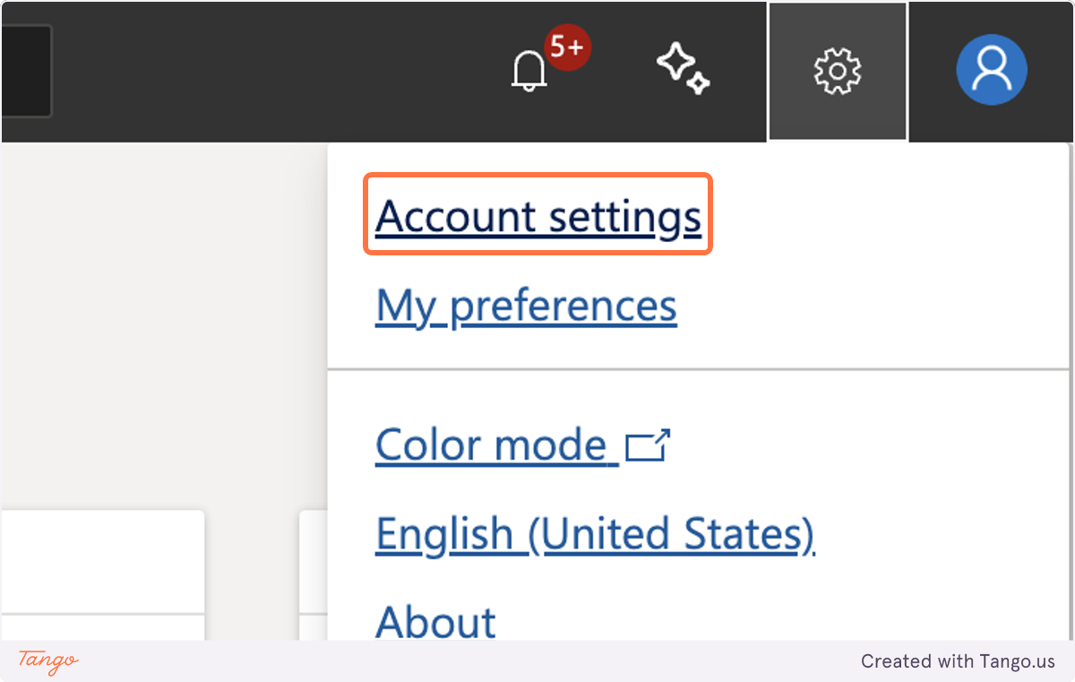Change language via English (United States)
The width and height of the screenshot is (1075, 682).
pyautogui.click(x=595, y=534)
